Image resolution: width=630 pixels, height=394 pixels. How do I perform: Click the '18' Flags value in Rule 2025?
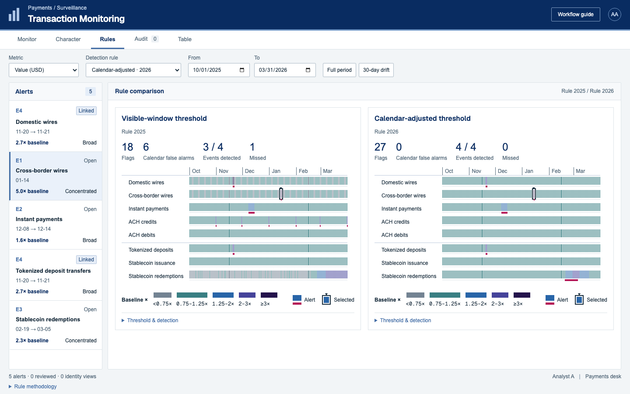[127, 147]
